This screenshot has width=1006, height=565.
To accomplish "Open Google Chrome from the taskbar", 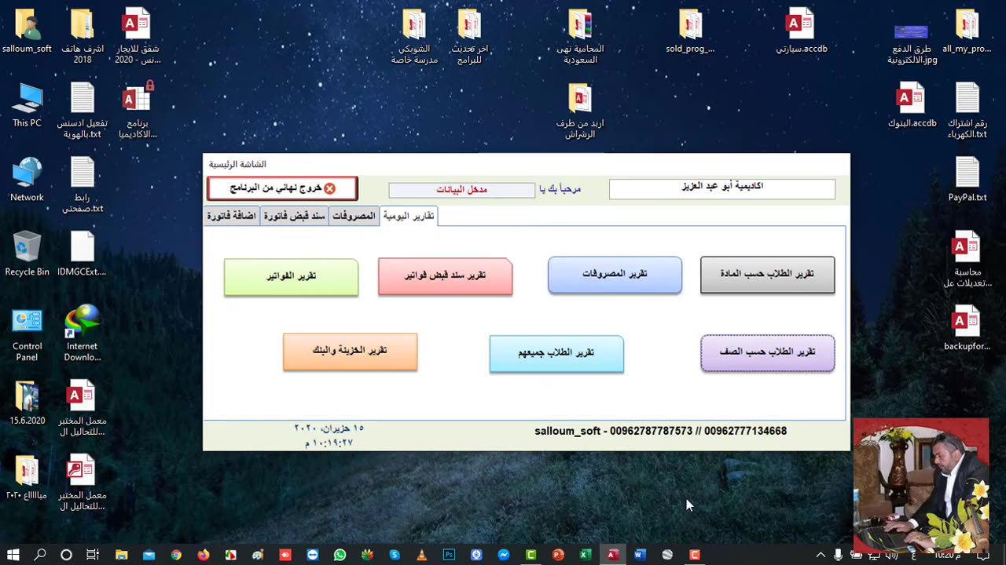I will (x=176, y=555).
